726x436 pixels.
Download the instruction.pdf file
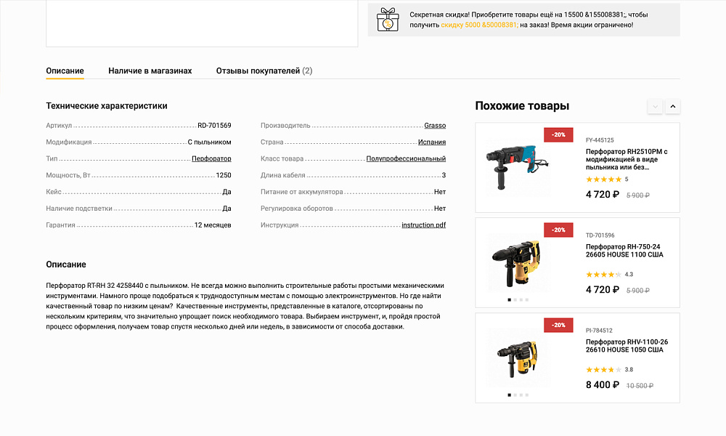[423, 225]
